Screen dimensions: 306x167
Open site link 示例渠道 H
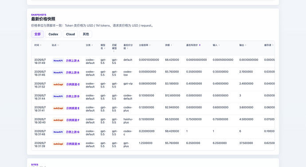click(73, 144)
